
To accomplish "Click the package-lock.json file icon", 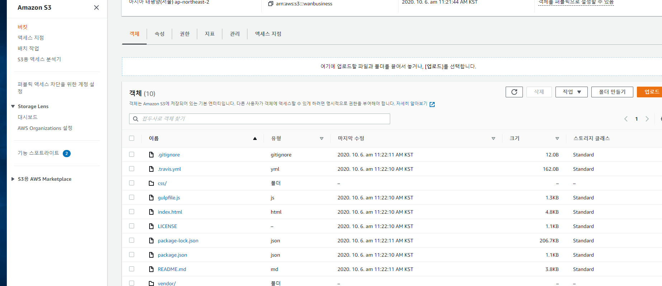I will point(151,241).
